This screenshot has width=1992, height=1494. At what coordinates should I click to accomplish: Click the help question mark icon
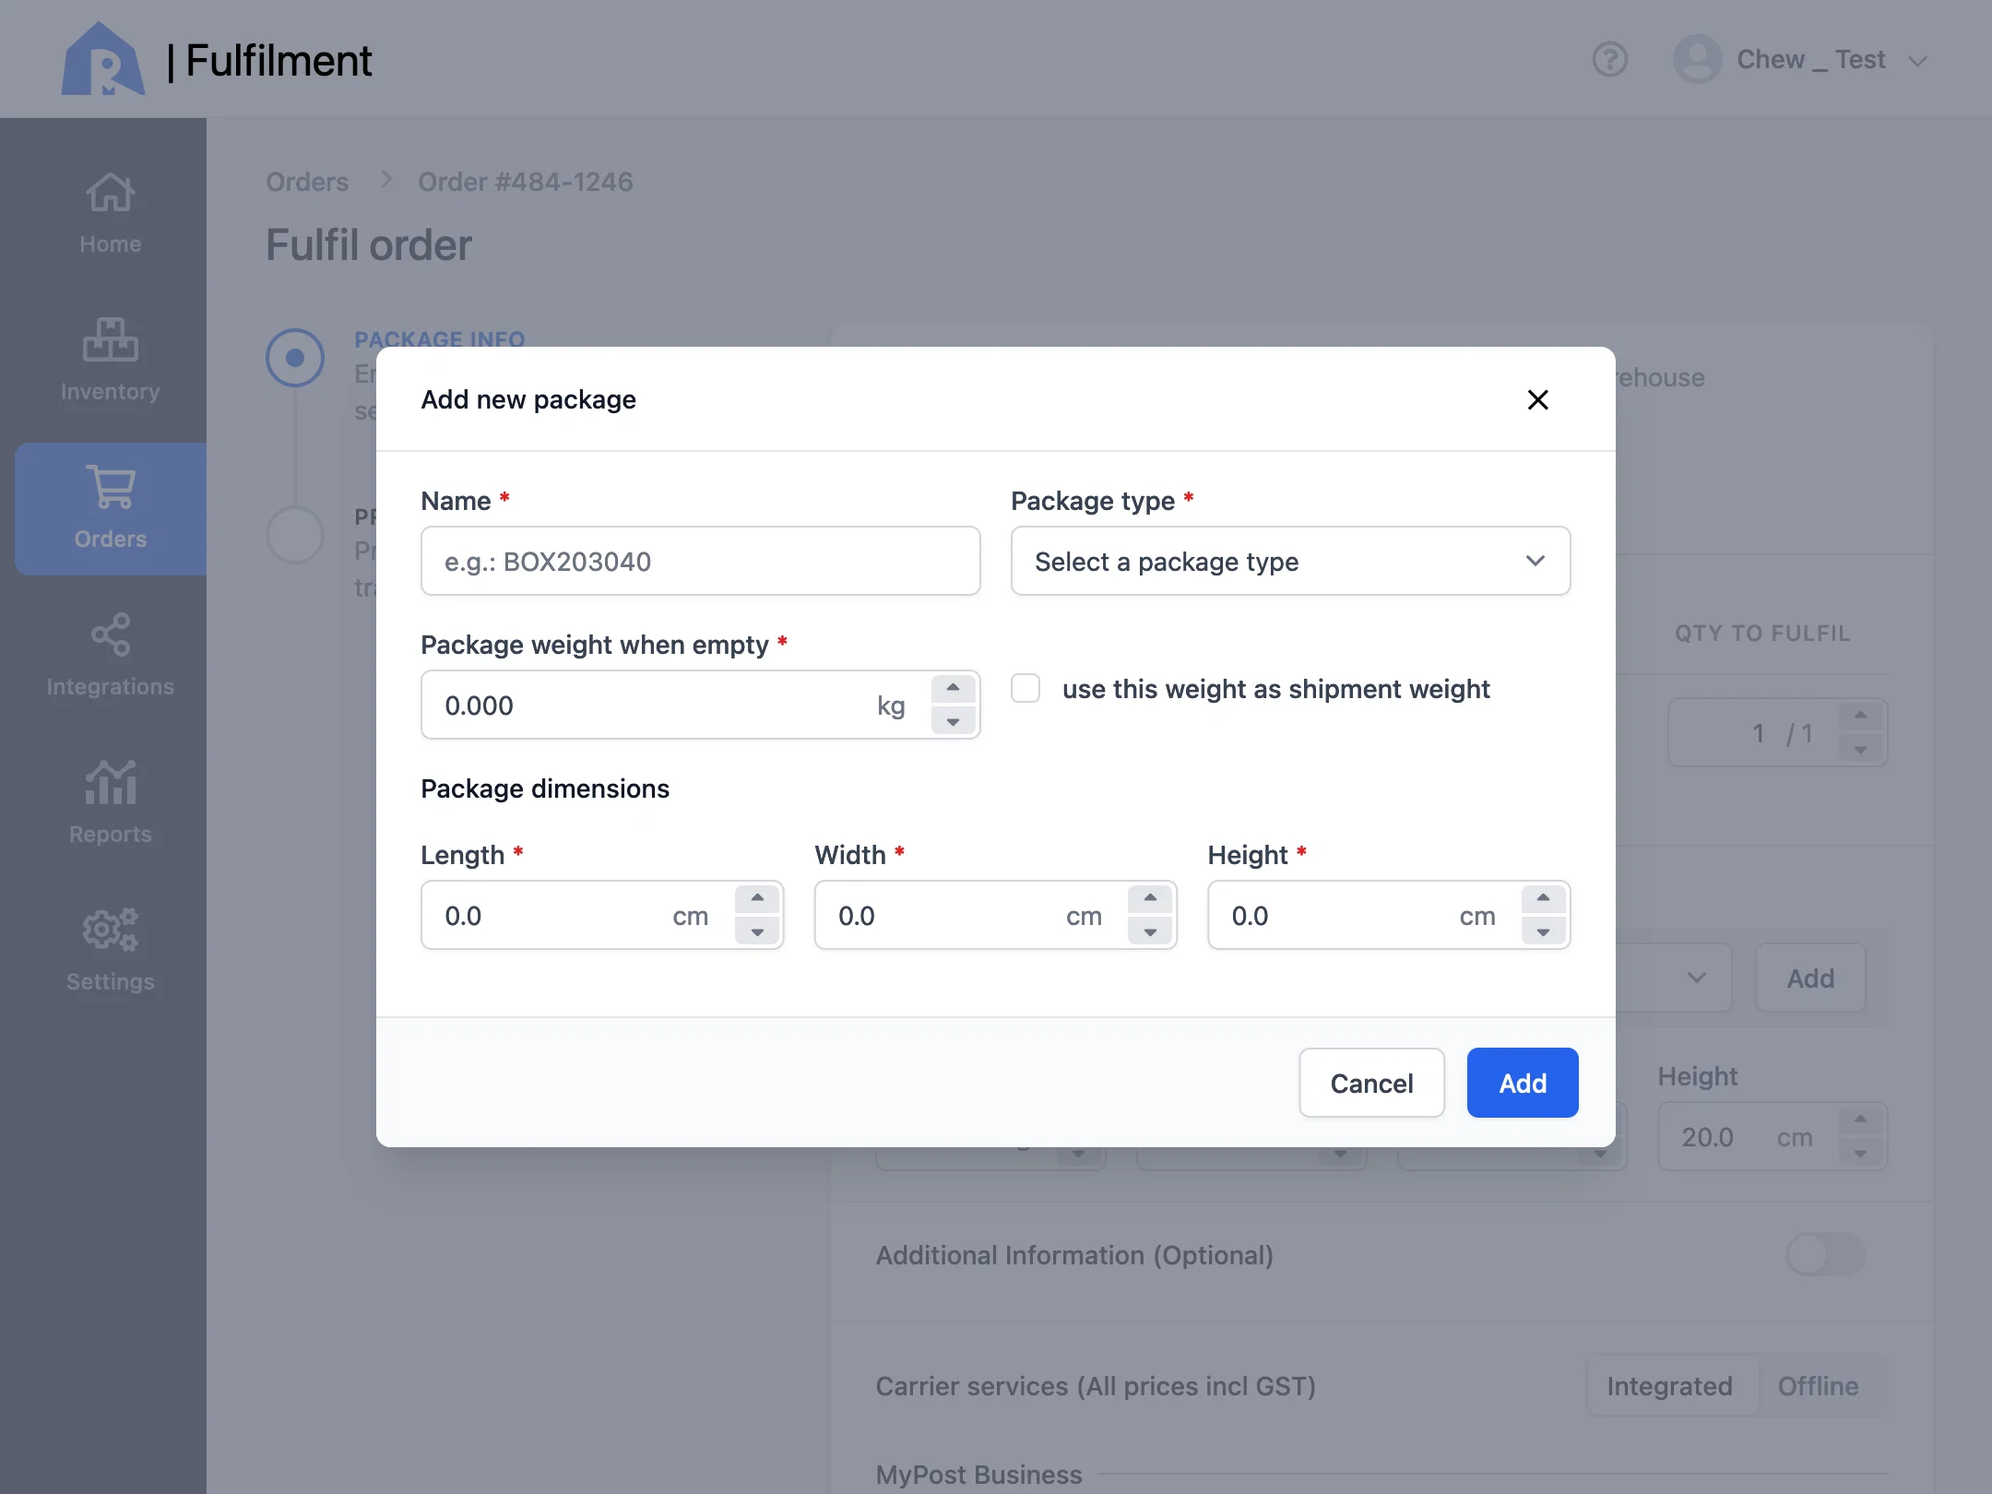click(x=1609, y=60)
